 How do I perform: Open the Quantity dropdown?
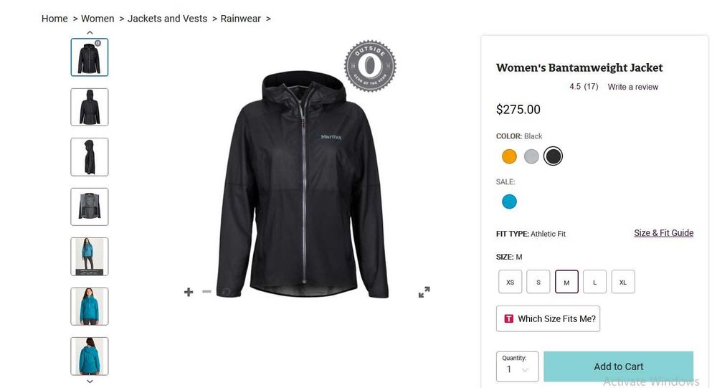coord(517,366)
